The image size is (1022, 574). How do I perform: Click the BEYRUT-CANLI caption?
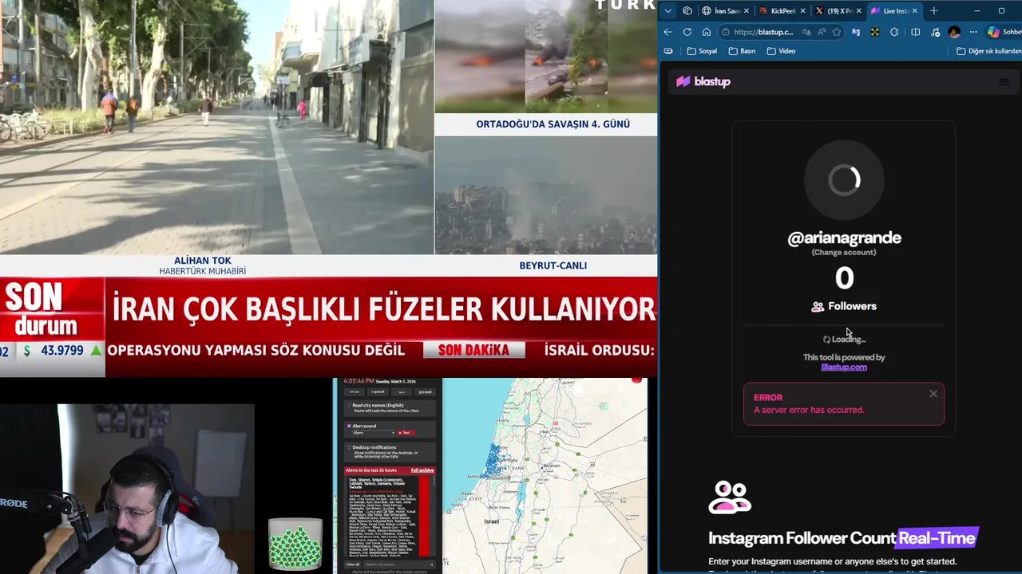[553, 265]
